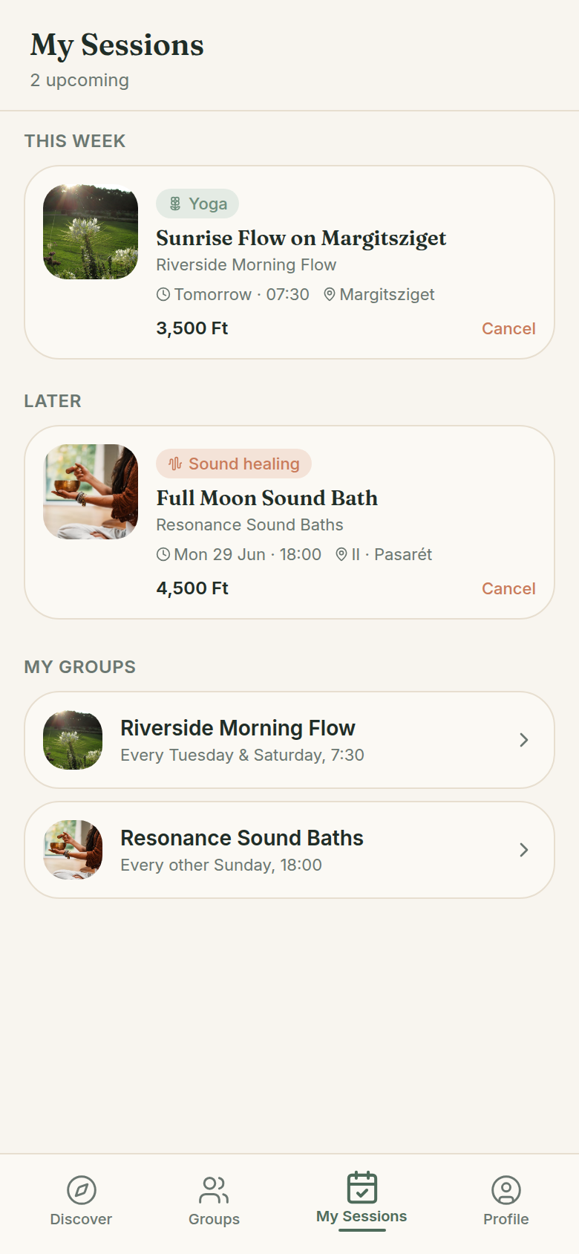Tap the location pin next to Margitsziget
The height and width of the screenshot is (1254, 579).
coord(330,294)
